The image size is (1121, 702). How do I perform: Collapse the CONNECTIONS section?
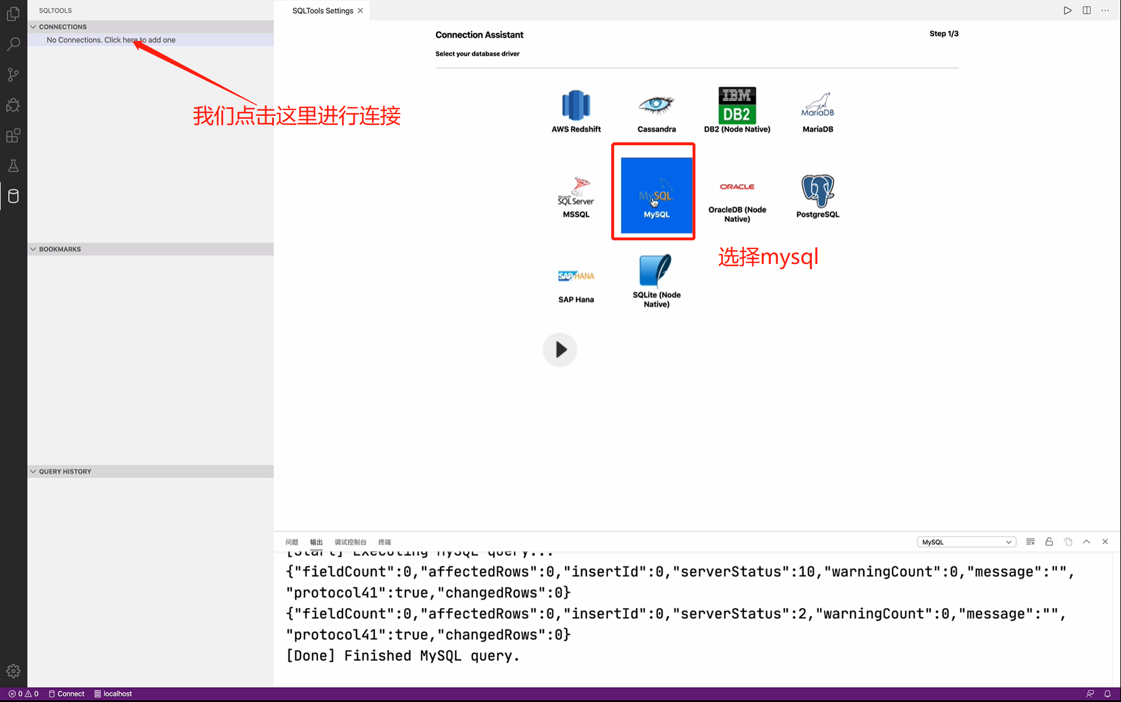[151, 27]
